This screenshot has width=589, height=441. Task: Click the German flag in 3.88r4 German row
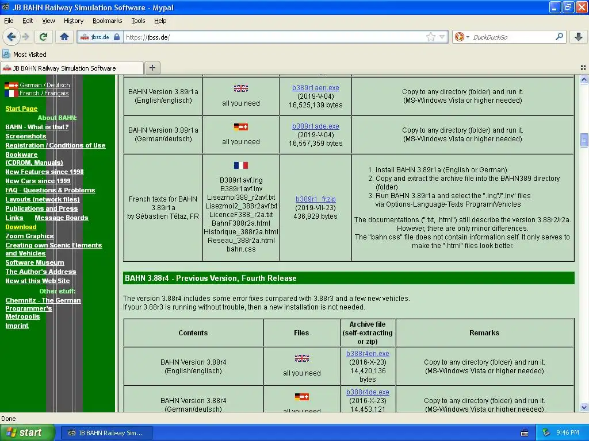pos(301,397)
